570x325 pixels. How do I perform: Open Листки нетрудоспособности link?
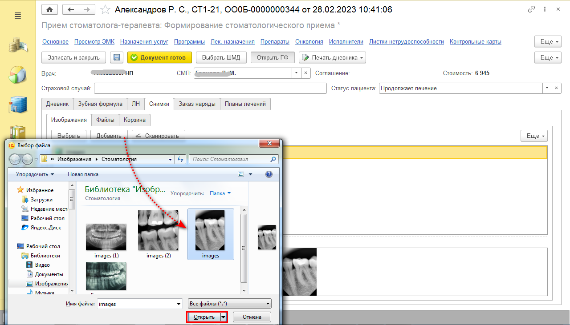tap(407, 42)
